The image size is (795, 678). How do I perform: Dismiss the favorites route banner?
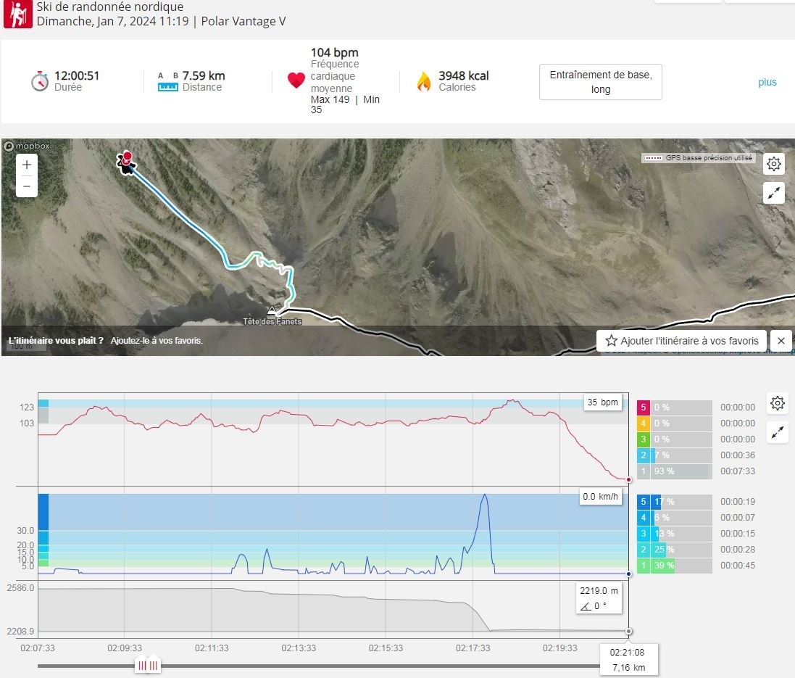781,341
